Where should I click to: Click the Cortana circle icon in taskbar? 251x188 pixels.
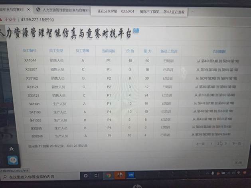[85, 175]
